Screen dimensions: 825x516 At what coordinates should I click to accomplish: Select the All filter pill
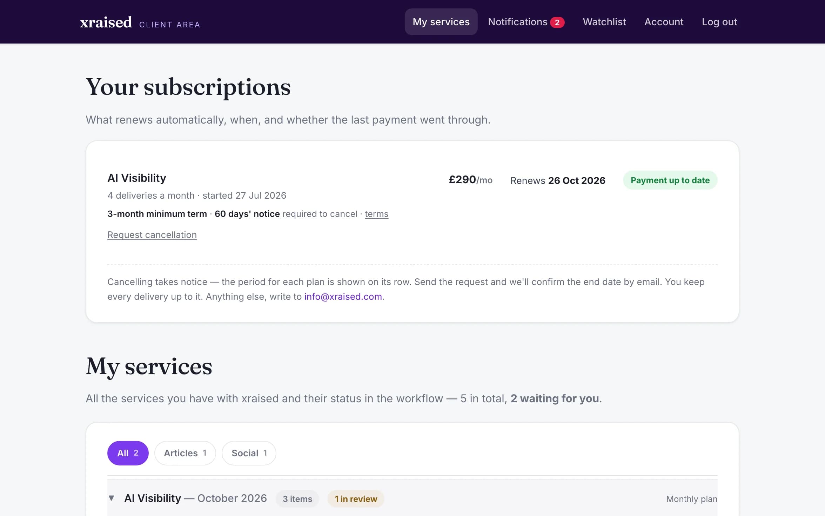click(128, 453)
